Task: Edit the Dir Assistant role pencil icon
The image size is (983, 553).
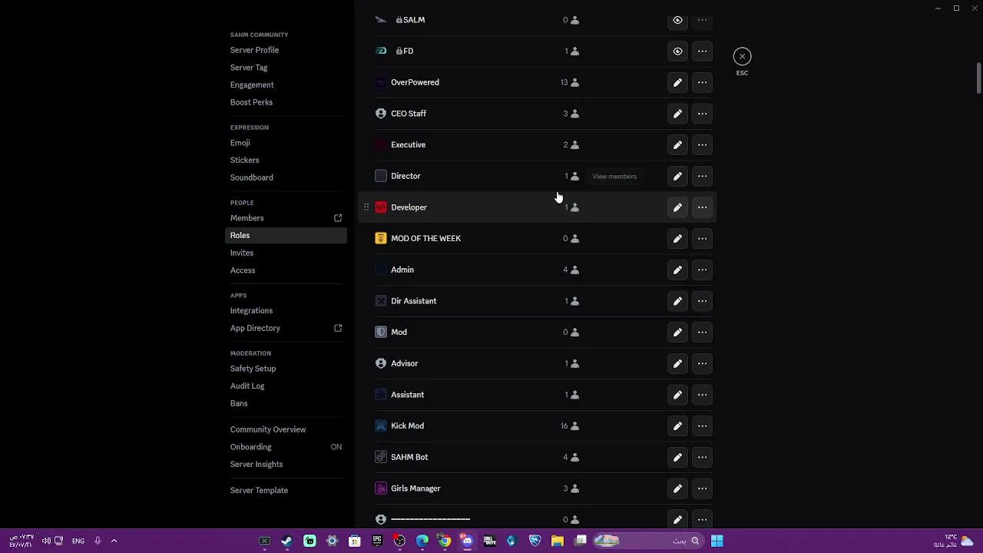Action: [677, 301]
